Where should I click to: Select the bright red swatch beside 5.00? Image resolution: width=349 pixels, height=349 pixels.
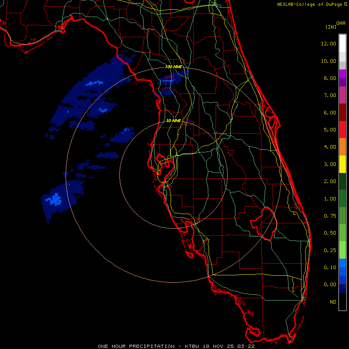342,130
